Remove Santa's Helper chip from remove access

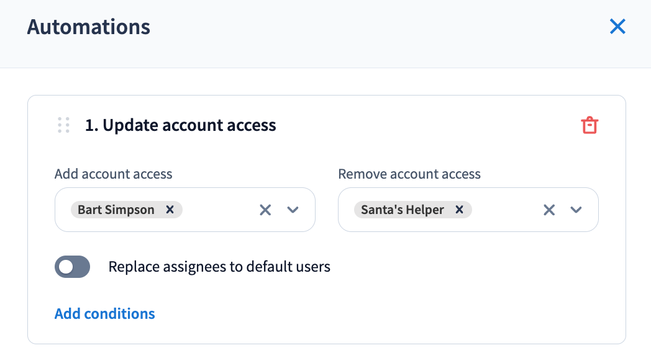[x=460, y=210]
